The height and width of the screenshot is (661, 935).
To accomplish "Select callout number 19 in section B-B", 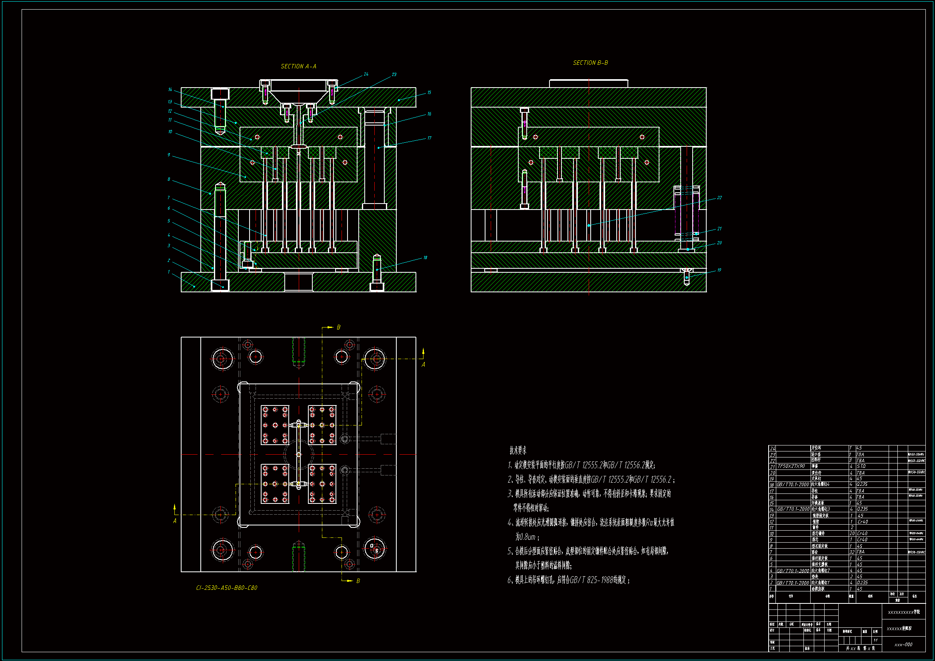I will [719, 270].
